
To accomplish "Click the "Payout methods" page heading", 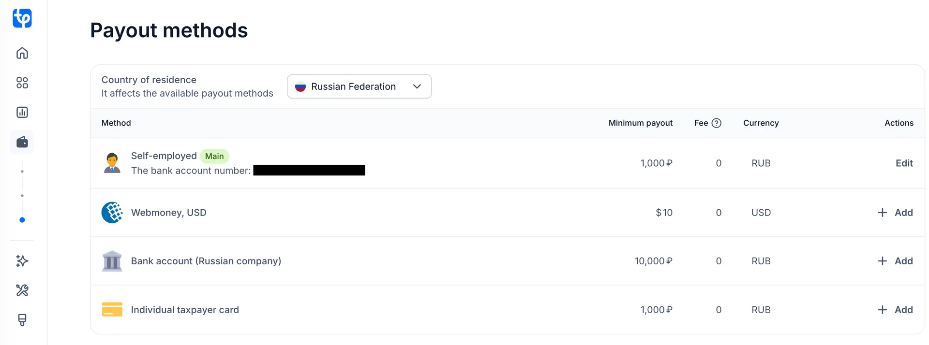I will click(x=169, y=30).
